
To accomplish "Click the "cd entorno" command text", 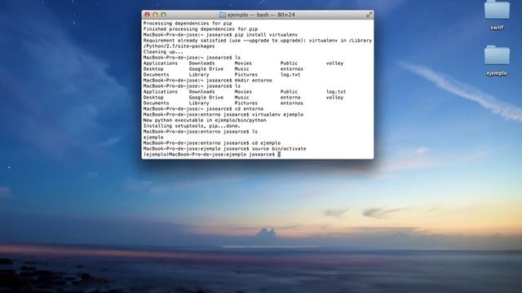I will click(249, 109).
